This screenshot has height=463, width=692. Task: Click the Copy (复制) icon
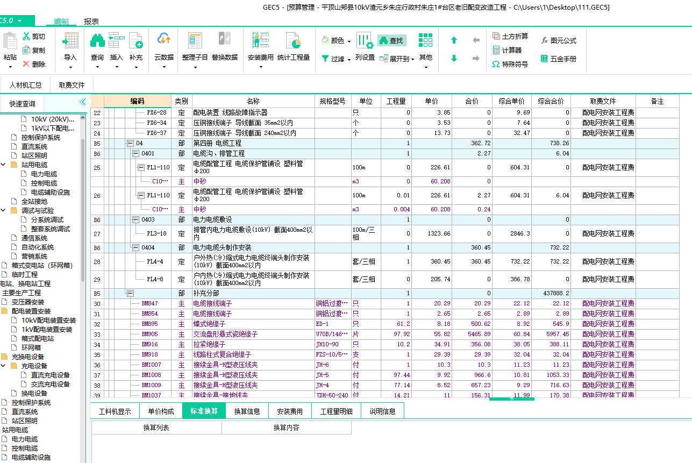pyautogui.click(x=26, y=50)
